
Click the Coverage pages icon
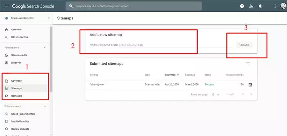point(6,81)
